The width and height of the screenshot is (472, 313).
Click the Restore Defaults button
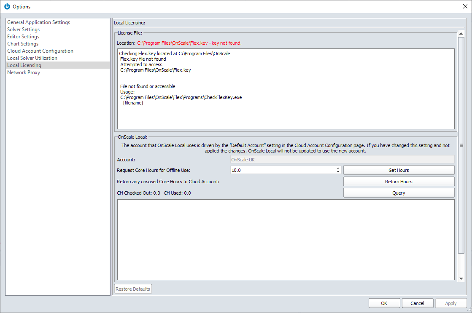(133, 289)
